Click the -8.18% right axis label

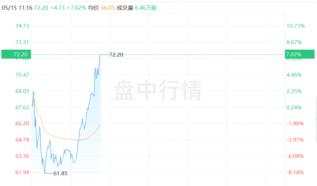tap(295, 172)
